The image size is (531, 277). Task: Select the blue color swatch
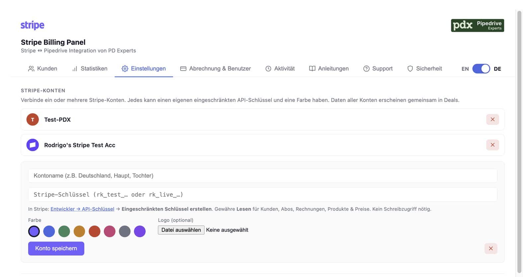coord(49,231)
